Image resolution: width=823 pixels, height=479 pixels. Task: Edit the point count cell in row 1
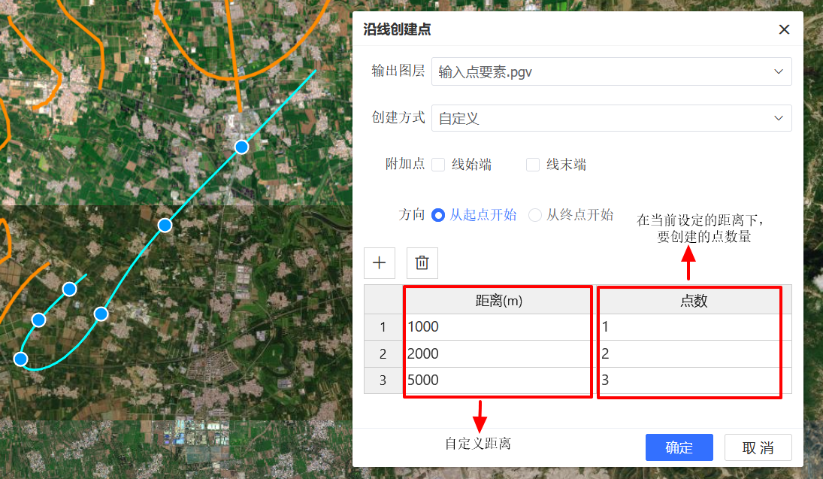(690, 327)
